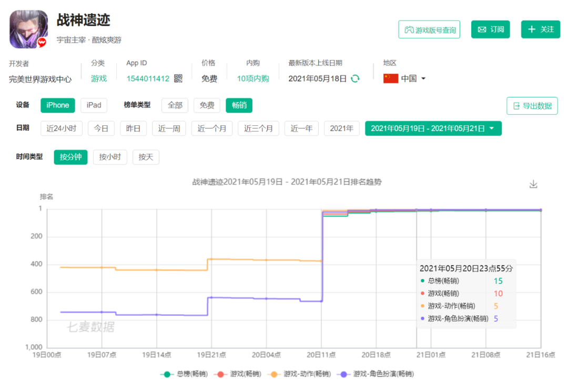Click the chart title text
The width and height of the screenshot is (568, 387).
pyautogui.click(x=287, y=182)
